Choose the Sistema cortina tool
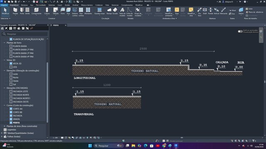The height and width of the screenshot is (149, 266). (75, 12)
